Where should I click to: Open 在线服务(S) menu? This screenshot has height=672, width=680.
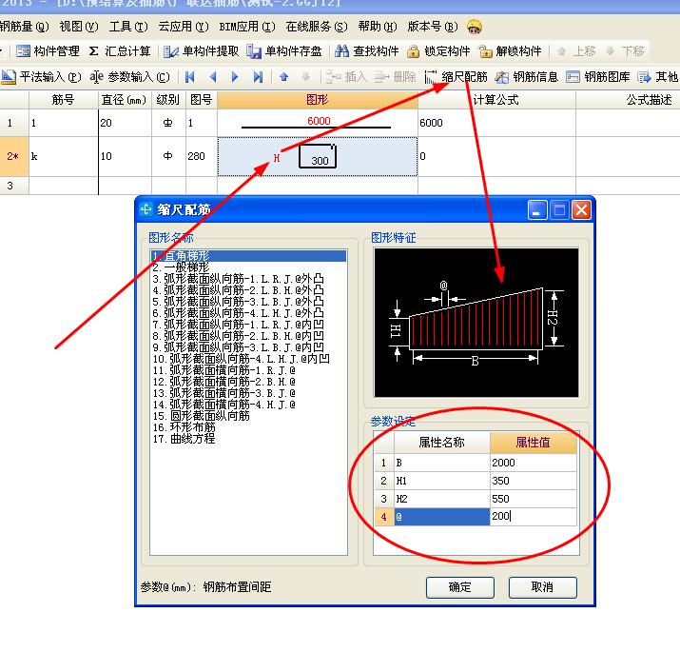pos(317,27)
